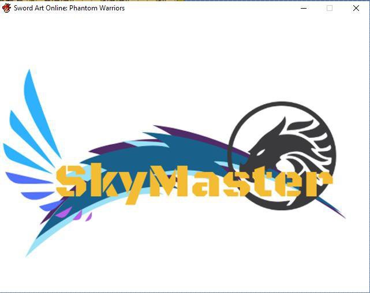Screen dimensions: 370x293
Task: Click the game's red icon in title bar
Action: (6, 8)
